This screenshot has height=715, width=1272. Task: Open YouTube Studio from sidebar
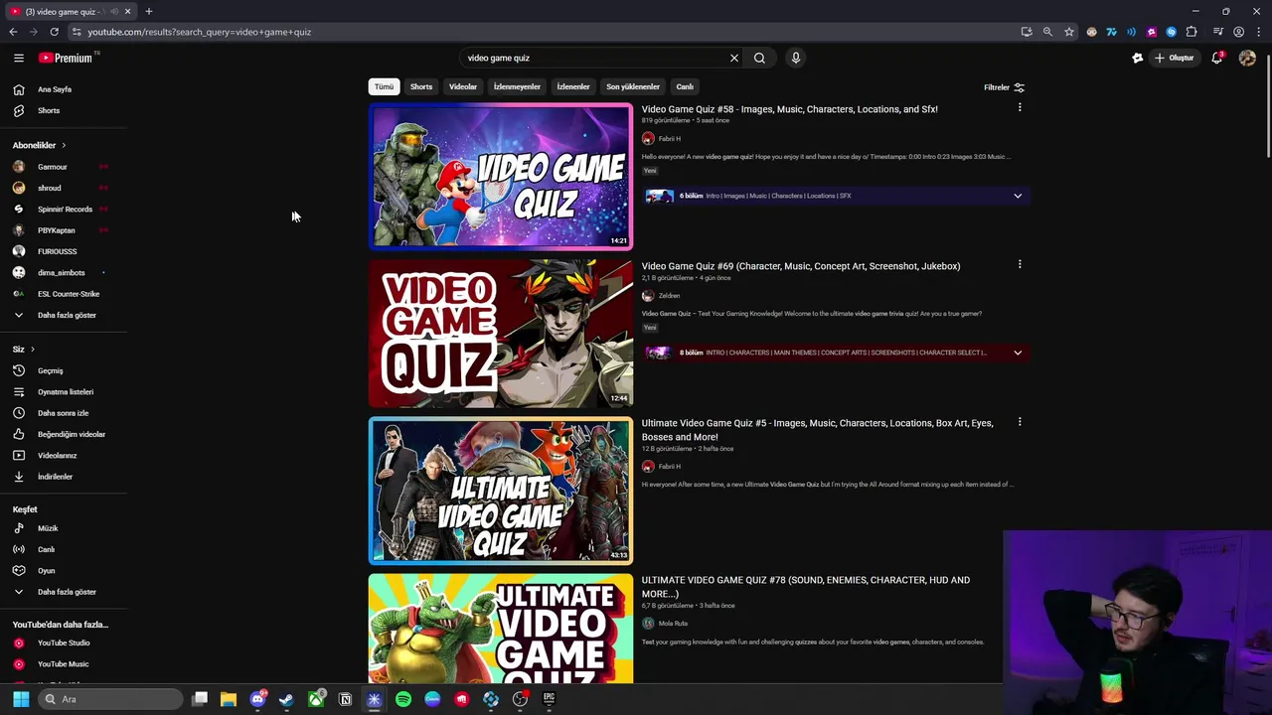(64, 643)
